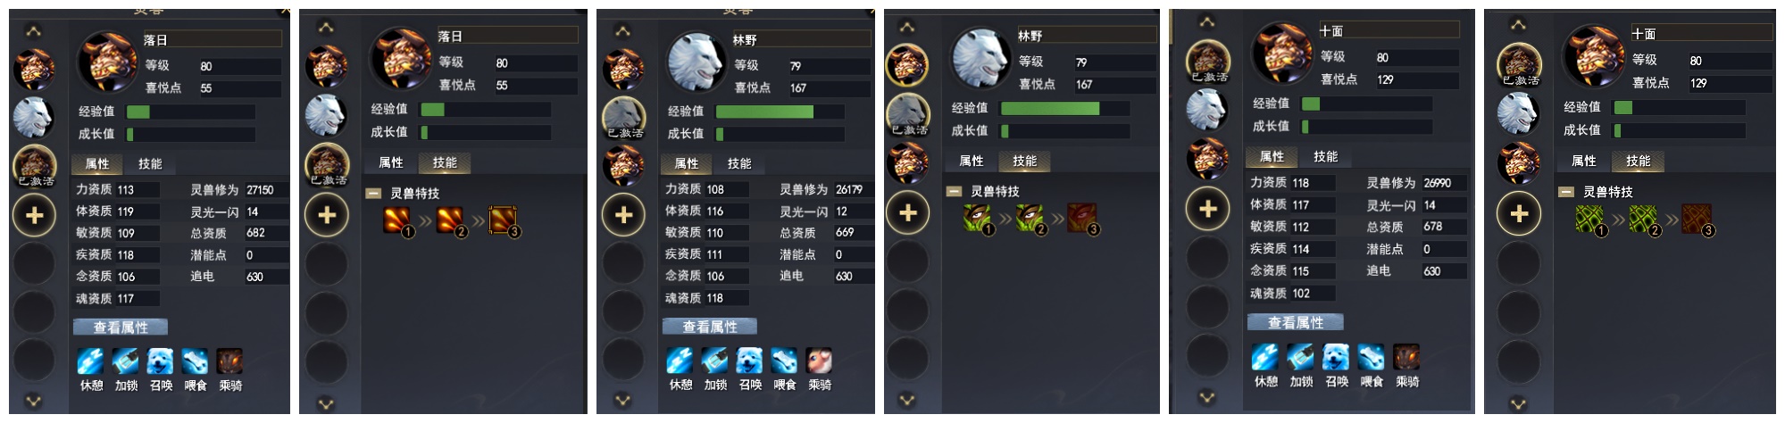Viewport: 1785px width, 423px height.
Task: Click 乘骑 ride icon in 林野's attribute panel
Action: pyautogui.click(x=819, y=361)
